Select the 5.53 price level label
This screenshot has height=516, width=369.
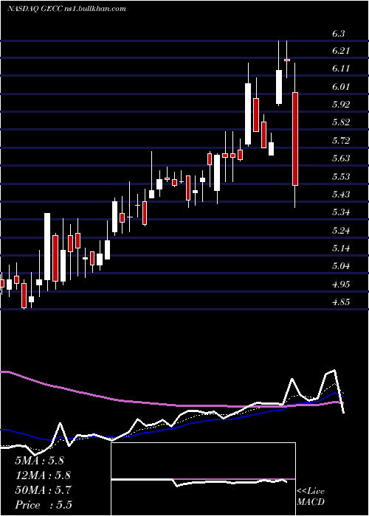tap(341, 176)
